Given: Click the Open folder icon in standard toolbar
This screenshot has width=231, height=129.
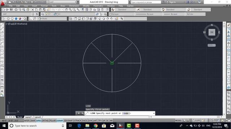Looking at the screenshot, I should click(7, 10).
